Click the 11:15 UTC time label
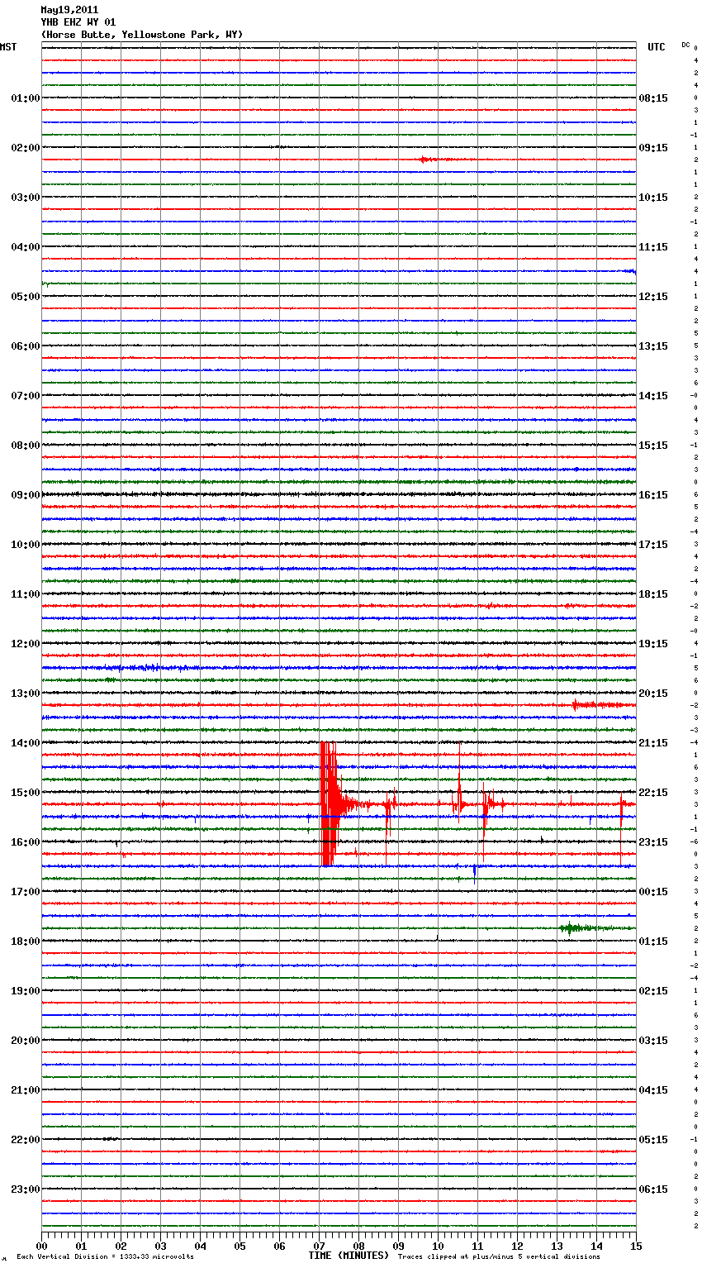The width and height of the screenshot is (702, 1268). point(653,247)
